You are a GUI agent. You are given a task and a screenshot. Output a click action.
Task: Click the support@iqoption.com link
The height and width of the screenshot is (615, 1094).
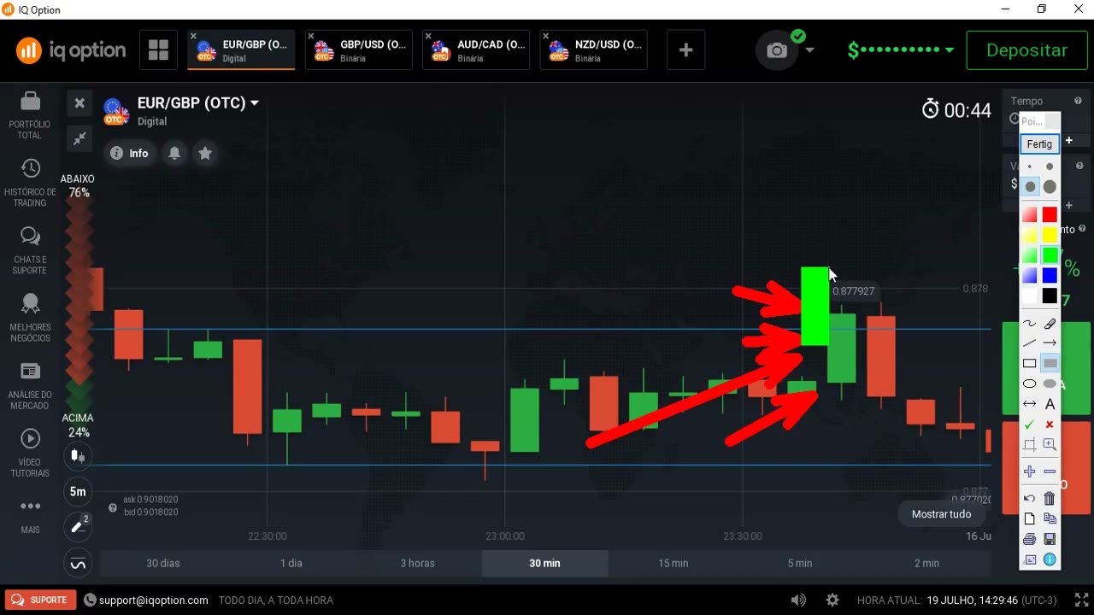coord(154,600)
